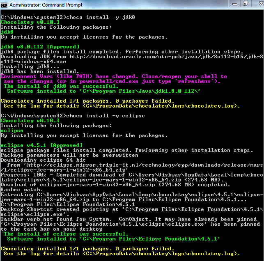The image size is (264, 261).
Task: Click 'eclipse package files install completed' line
Action: point(127,150)
